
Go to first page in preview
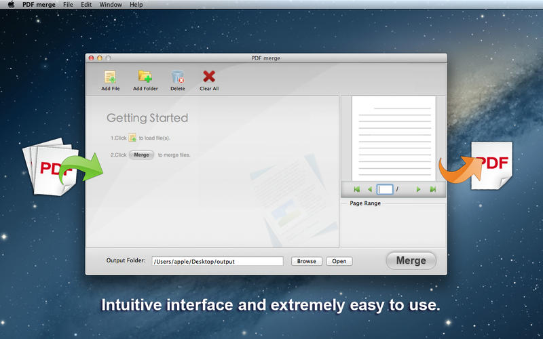tap(356, 190)
